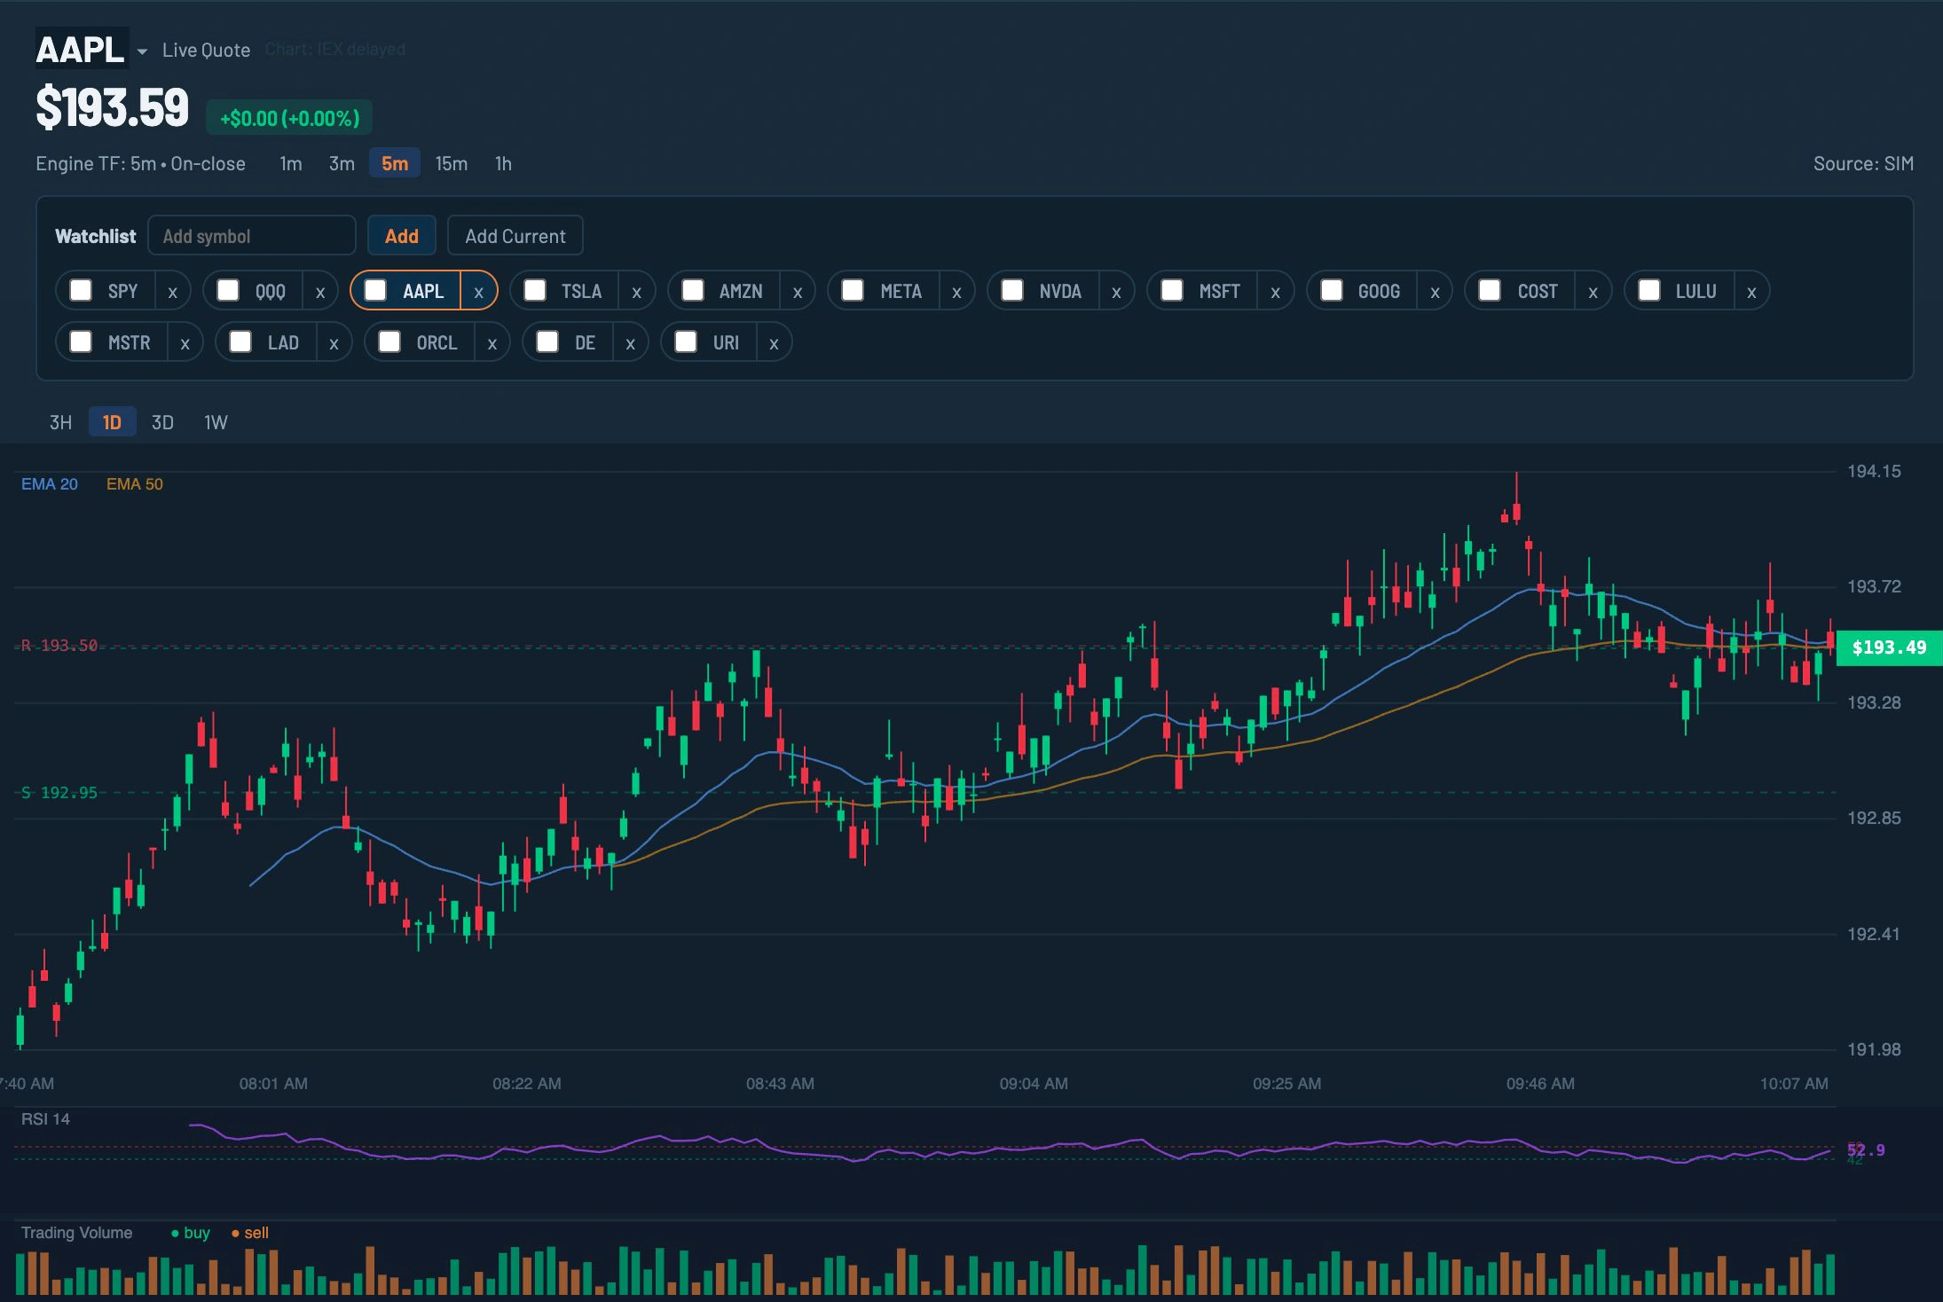Select the 3D chart range
The image size is (1943, 1302).
(162, 422)
